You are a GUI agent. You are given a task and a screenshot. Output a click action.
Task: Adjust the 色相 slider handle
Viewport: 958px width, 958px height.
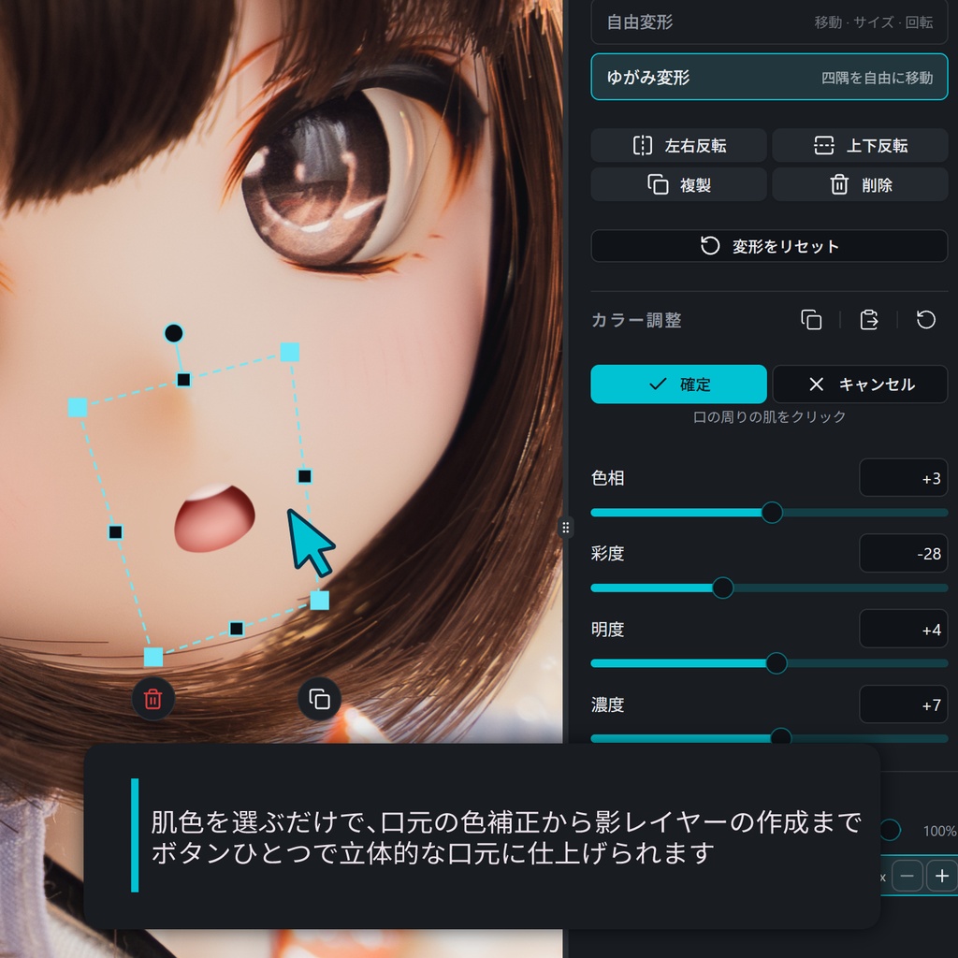tap(772, 513)
